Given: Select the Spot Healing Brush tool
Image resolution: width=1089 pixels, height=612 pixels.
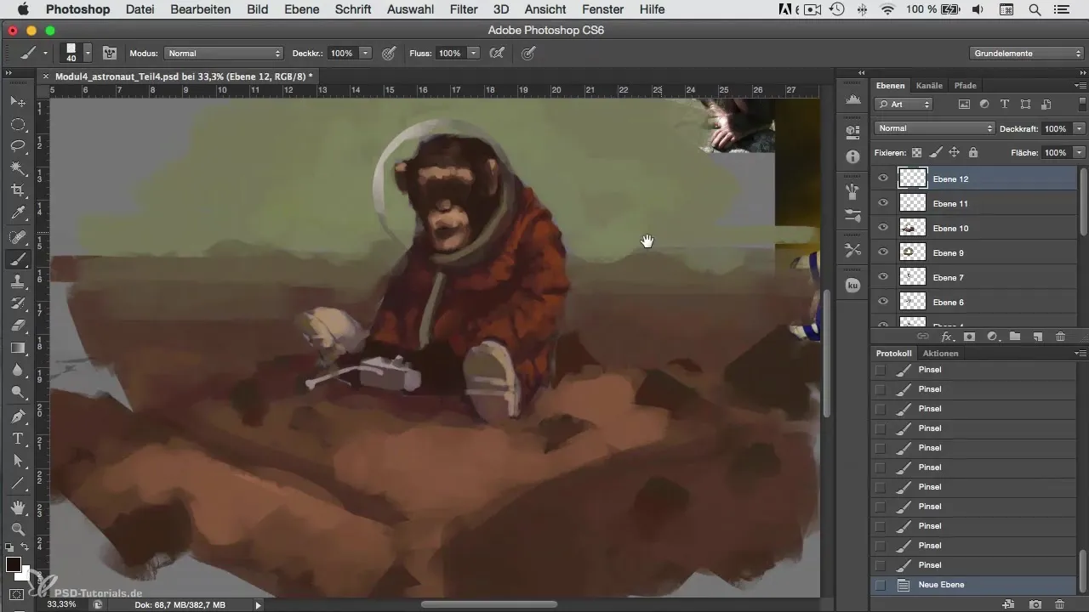Looking at the screenshot, I should pyautogui.click(x=17, y=238).
